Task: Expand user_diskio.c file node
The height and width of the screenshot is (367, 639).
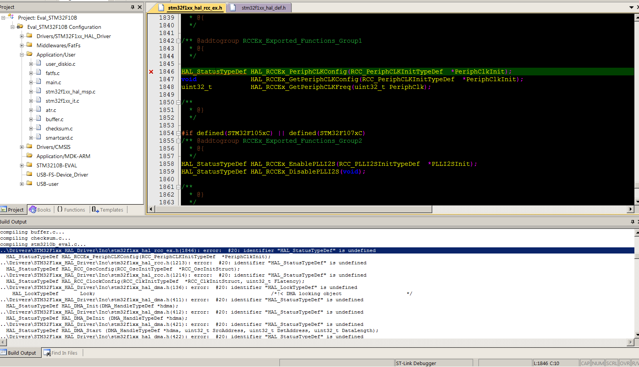Action: point(31,64)
